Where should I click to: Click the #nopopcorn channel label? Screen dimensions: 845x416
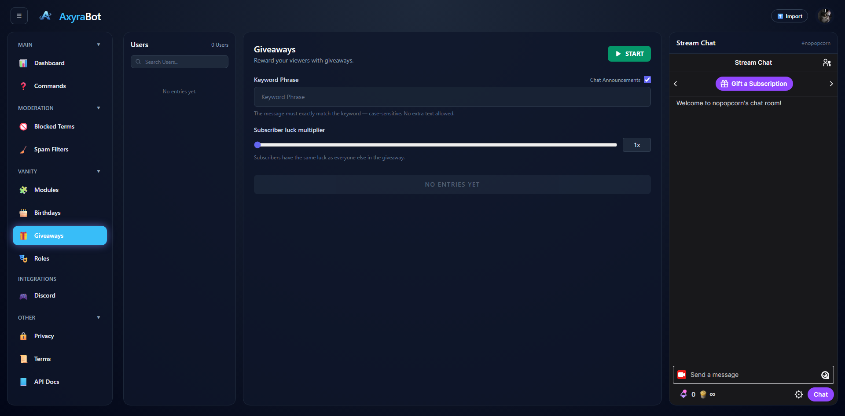tap(816, 43)
